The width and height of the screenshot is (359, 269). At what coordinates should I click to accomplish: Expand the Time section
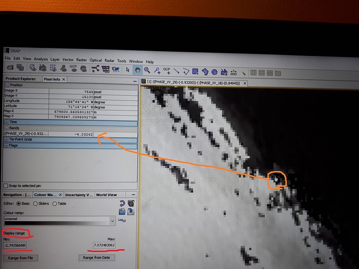(x=6, y=122)
